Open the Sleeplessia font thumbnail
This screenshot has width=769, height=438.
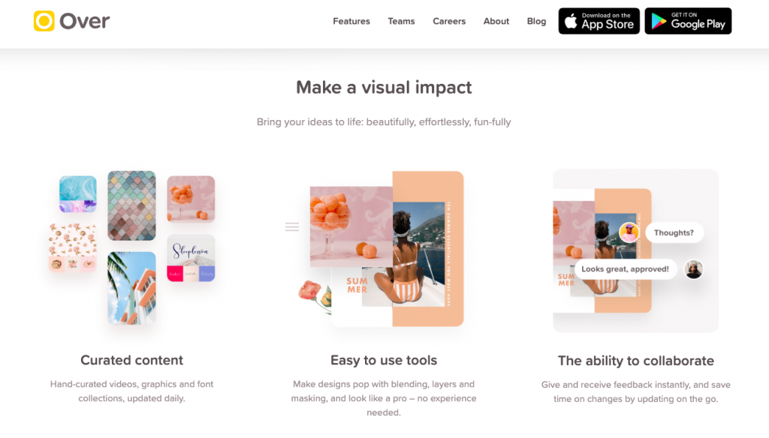click(x=191, y=258)
